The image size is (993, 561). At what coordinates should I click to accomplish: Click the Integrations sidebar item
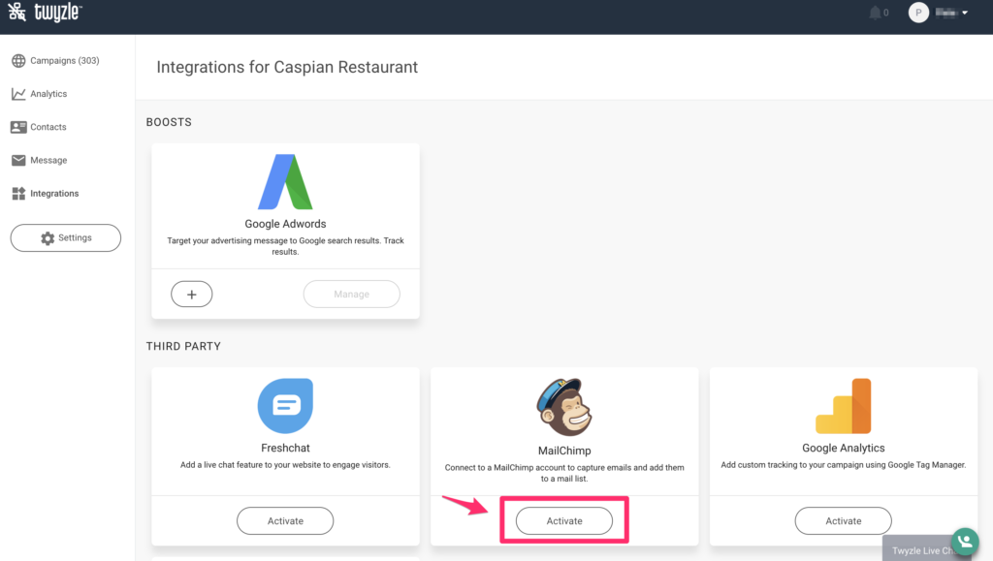pyautogui.click(x=53, y=194)
